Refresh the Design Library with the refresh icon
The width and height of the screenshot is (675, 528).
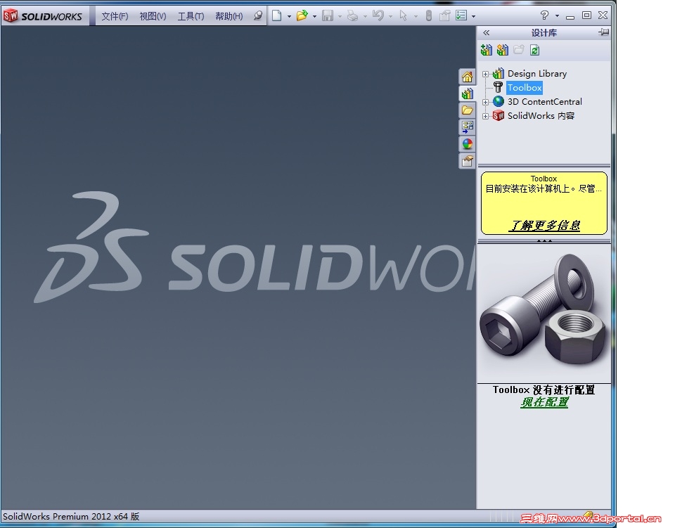click(x=534, y=50)
